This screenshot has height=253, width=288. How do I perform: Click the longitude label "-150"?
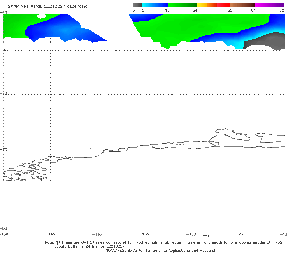pos(4,234)
